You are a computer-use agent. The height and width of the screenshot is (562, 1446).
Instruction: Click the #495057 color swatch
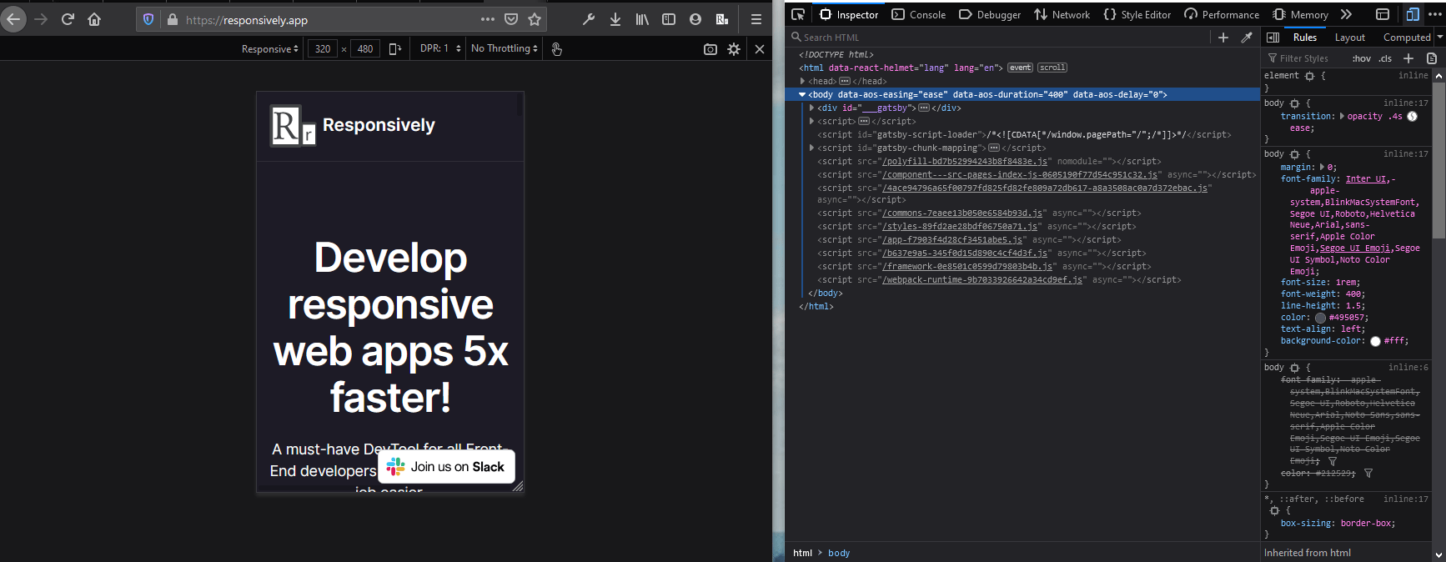[x=1320, y=318]
